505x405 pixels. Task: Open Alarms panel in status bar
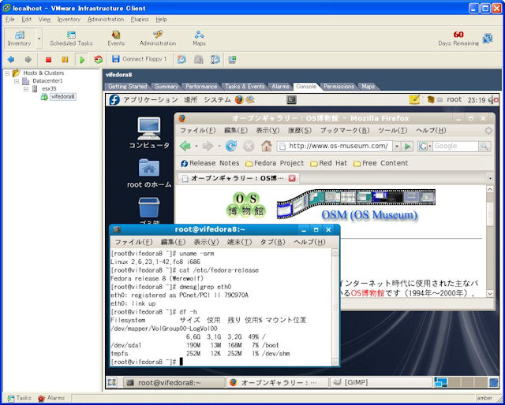tap(51, 398)
